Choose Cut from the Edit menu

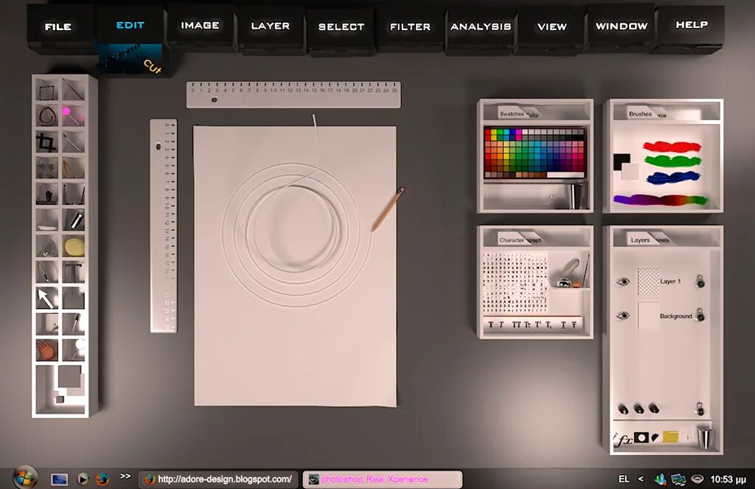(x=152, y=67)
